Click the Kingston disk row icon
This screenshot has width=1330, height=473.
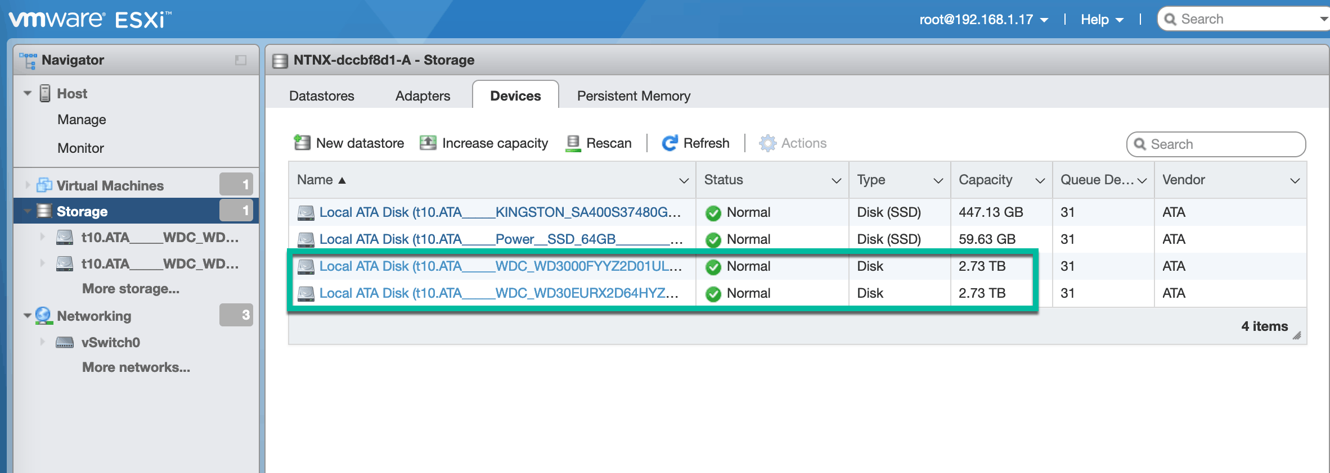306,212
